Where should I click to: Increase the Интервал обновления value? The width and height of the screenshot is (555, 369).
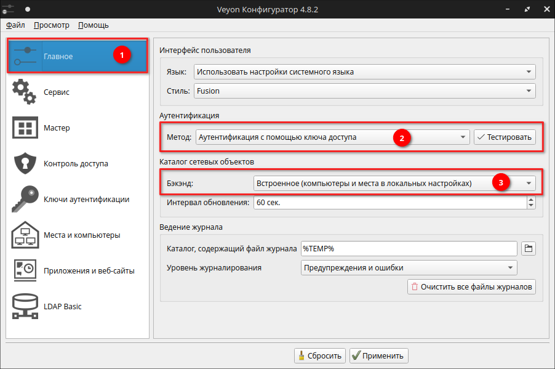tap(531, 200)
